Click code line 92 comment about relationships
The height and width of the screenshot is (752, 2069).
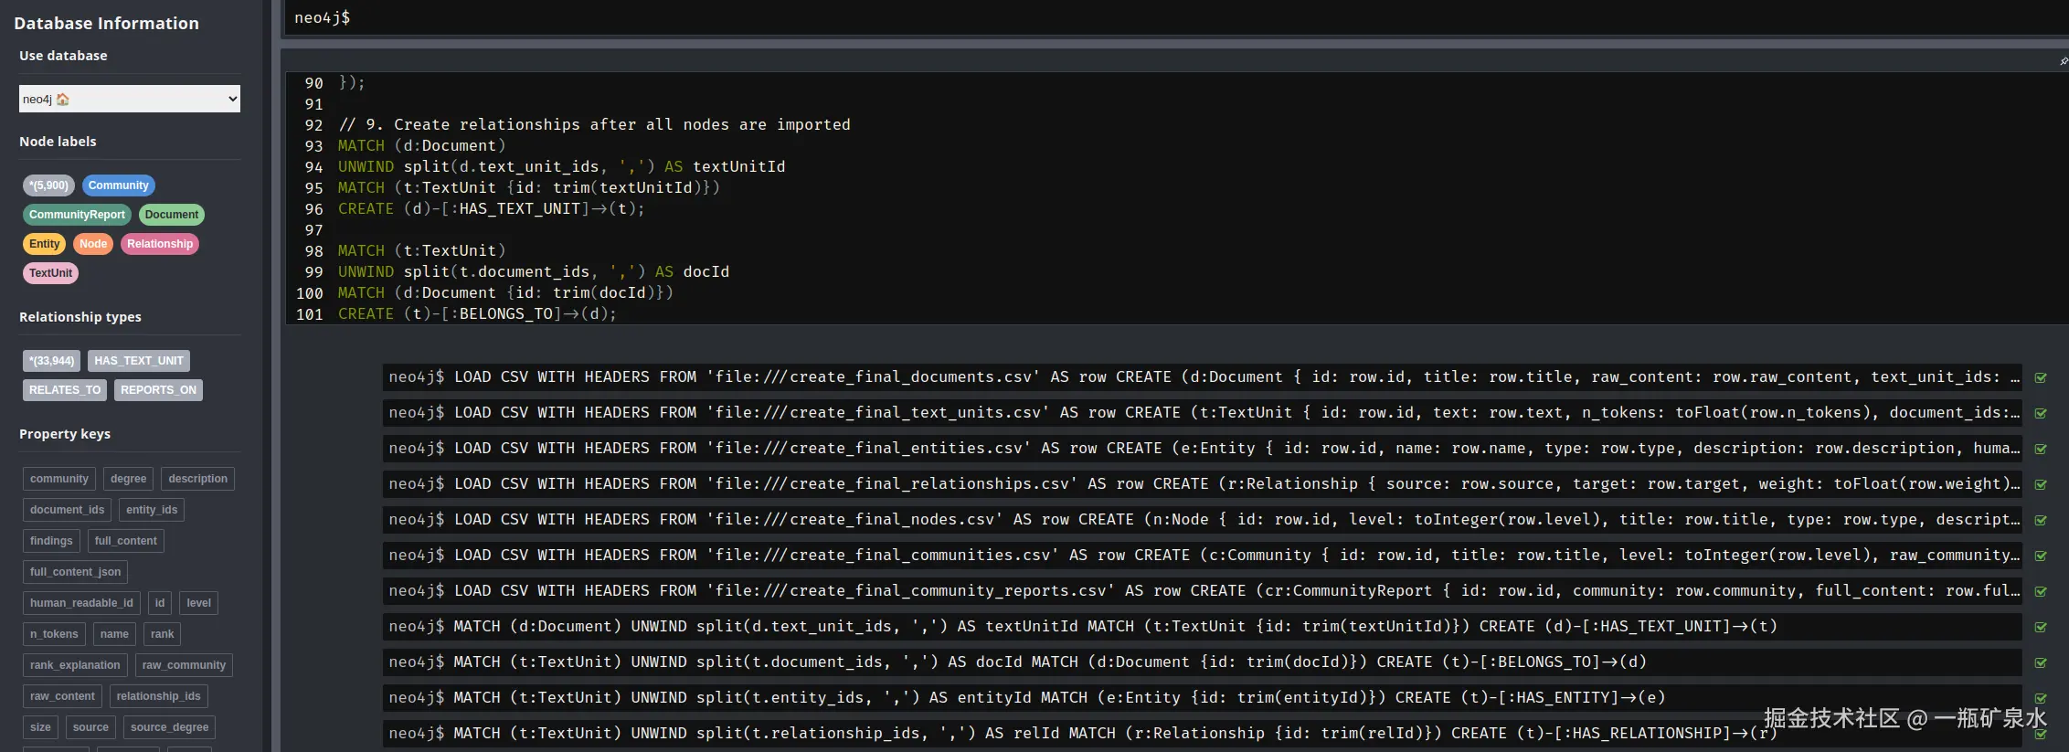594,124
